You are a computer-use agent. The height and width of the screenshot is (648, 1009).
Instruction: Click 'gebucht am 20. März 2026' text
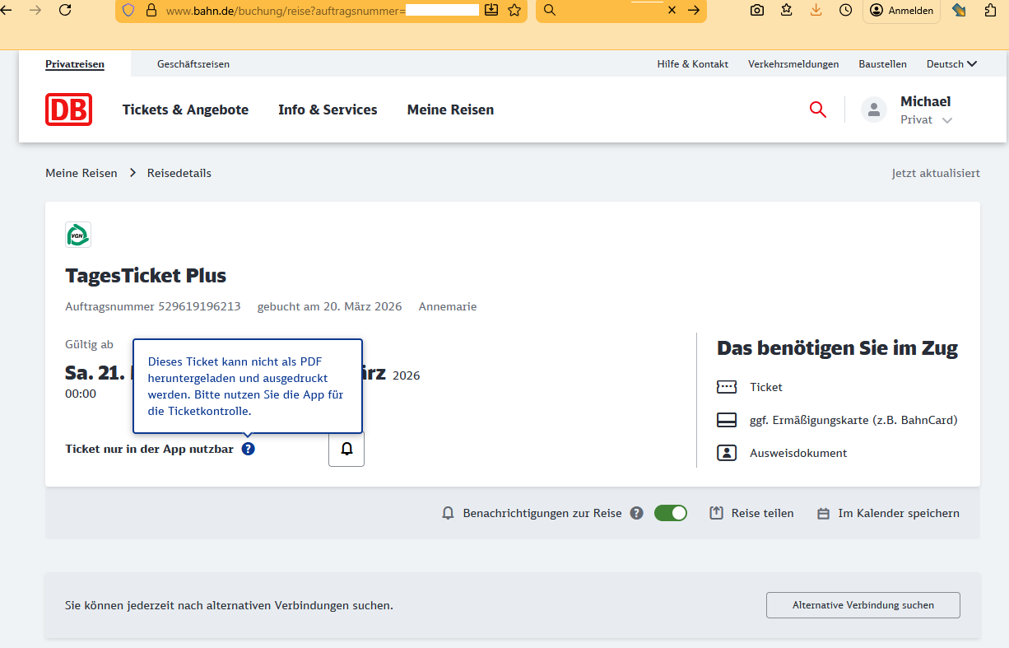pos(329,306)
